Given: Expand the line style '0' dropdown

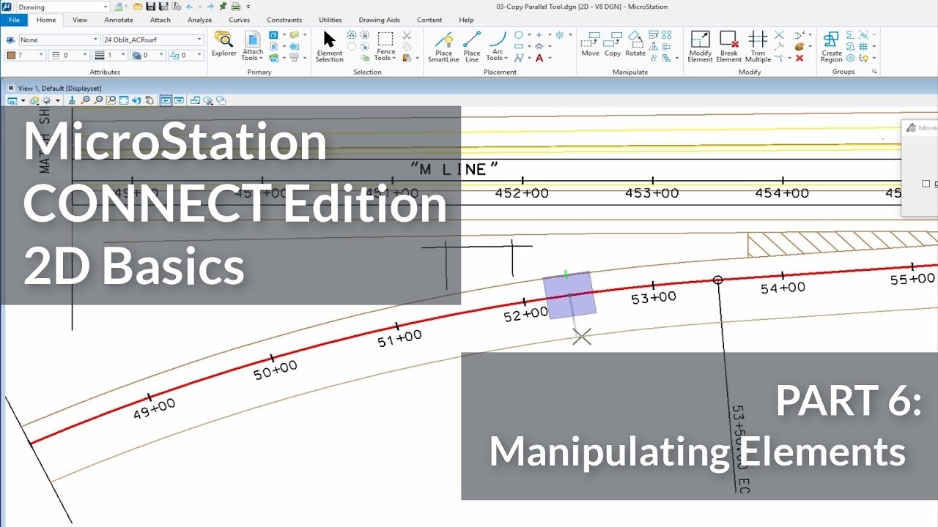Looking at the screenshot, I should tap(86, 55).
